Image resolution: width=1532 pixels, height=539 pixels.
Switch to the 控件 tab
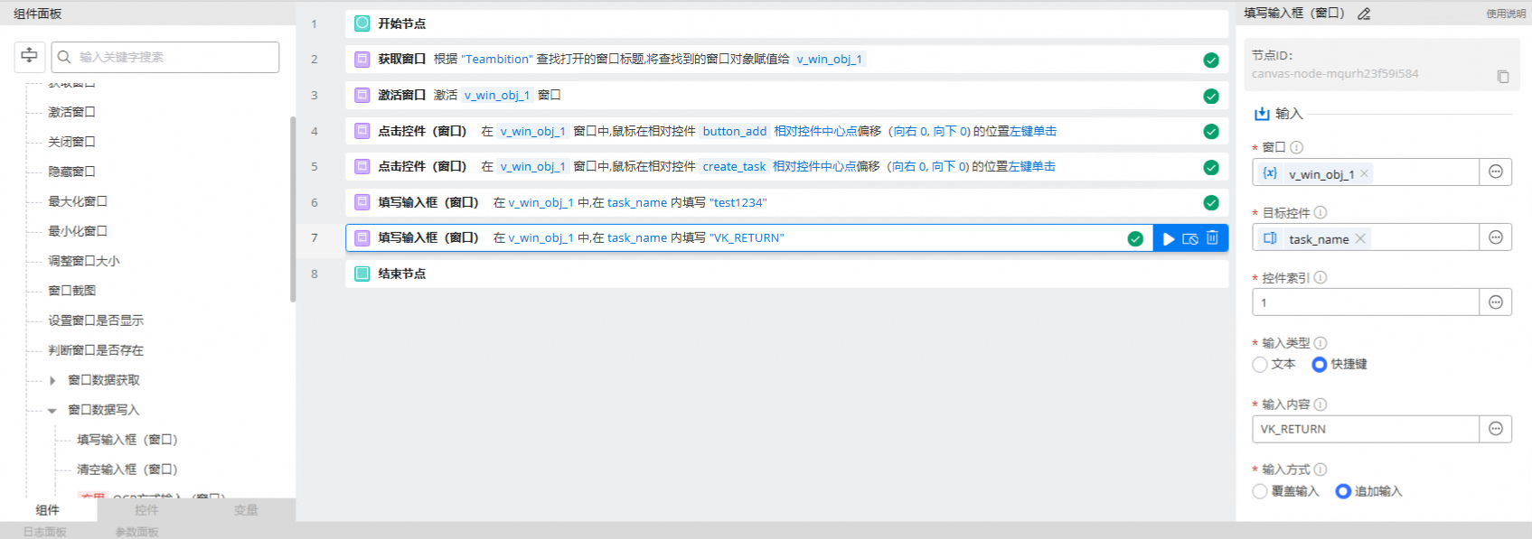(146, 510)
